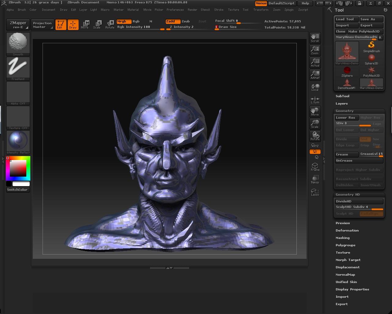Enable the Transp icon
Screen dimensions: 392x314
[x=315, y=179]
